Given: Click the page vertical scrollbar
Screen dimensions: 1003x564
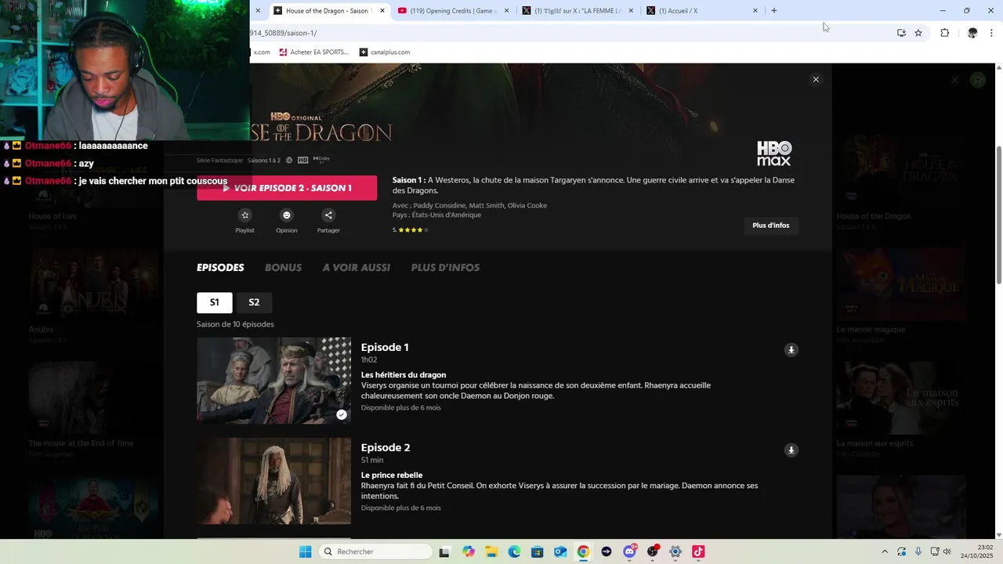Looking at the screenshot, I should tap(998, 215).
